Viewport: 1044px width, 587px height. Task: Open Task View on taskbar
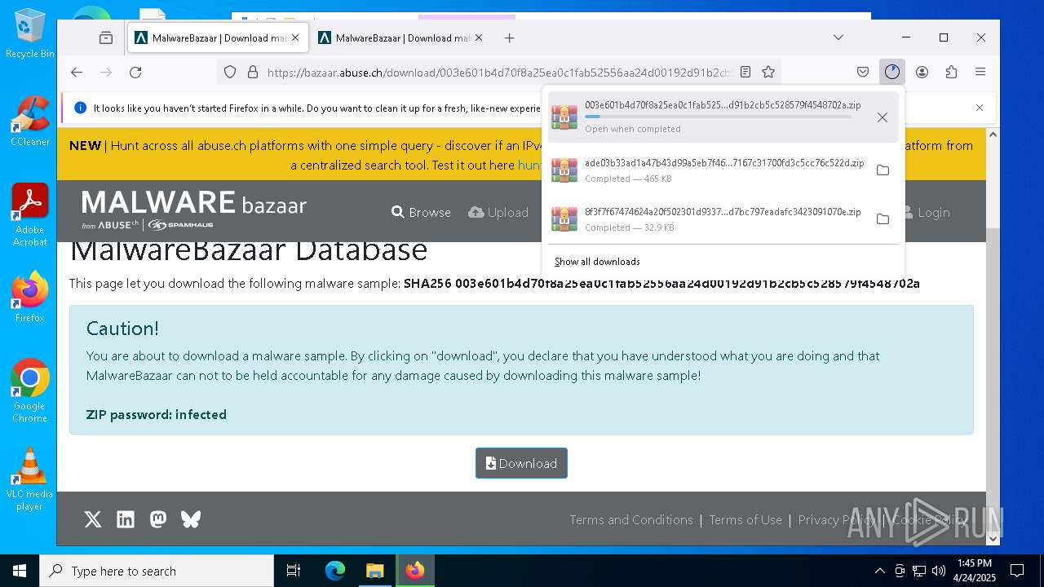[x=294, y=571]
